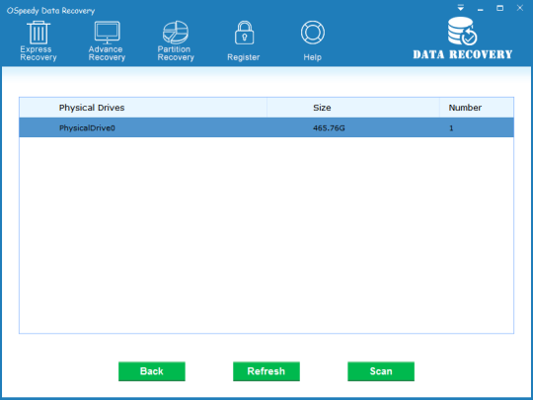Click the Data Recovery database logo
Viewport: 533px width, 400px height.
click(462, 32)
